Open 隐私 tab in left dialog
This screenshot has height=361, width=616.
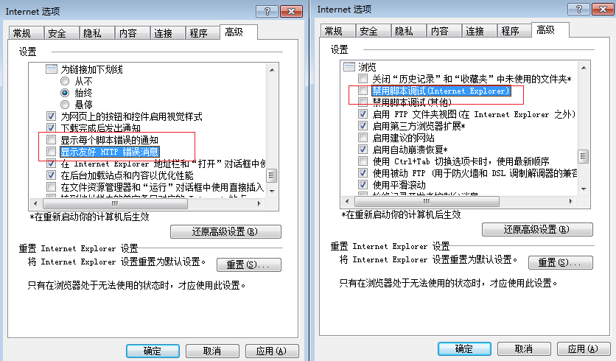97,33
